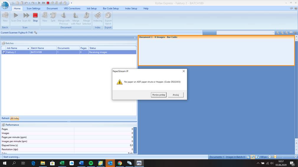Click the Scan One play icon in ribbon
The image size is (298, 167).
[x=16, y=15]
